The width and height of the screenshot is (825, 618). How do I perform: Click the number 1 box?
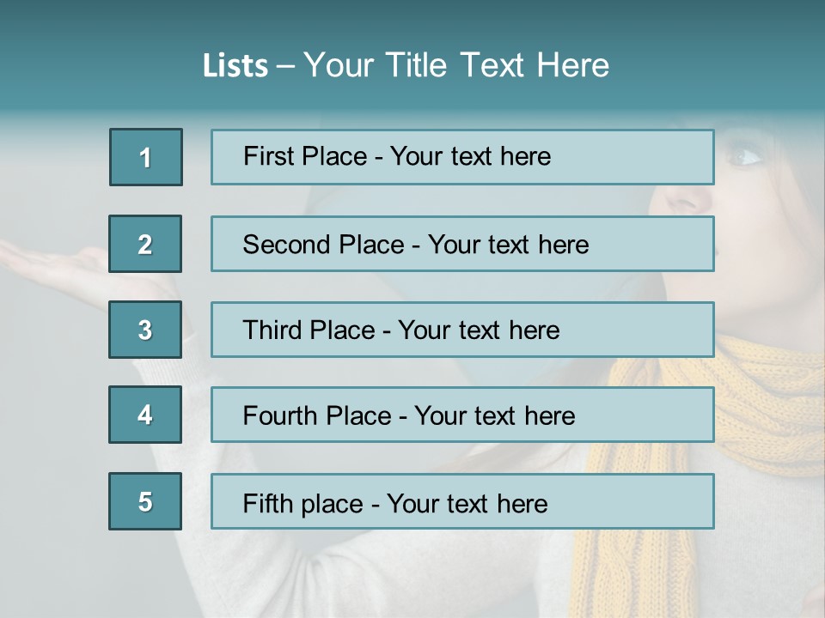click(x=146, y=157)
